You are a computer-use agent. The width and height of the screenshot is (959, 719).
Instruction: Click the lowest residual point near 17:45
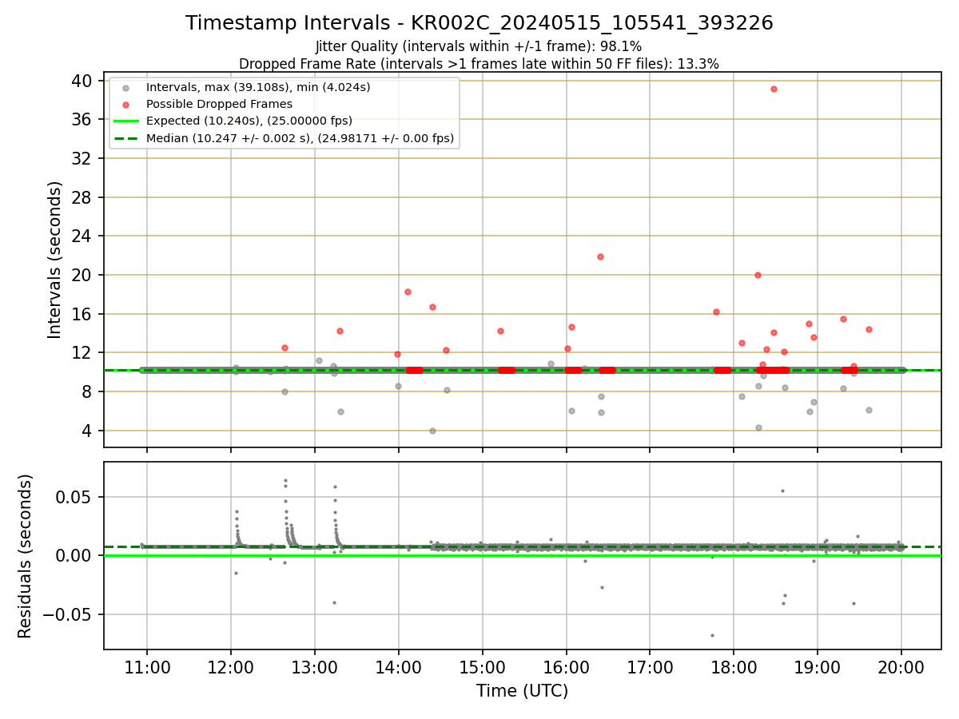(712, 635)
